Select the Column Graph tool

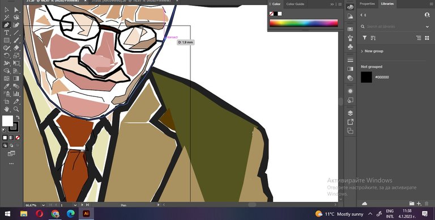(x=16, y=94)
